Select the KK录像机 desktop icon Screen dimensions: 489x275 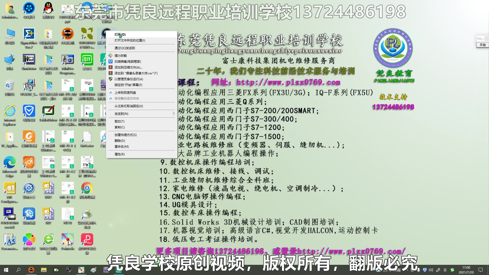click(x=67, y=36)
